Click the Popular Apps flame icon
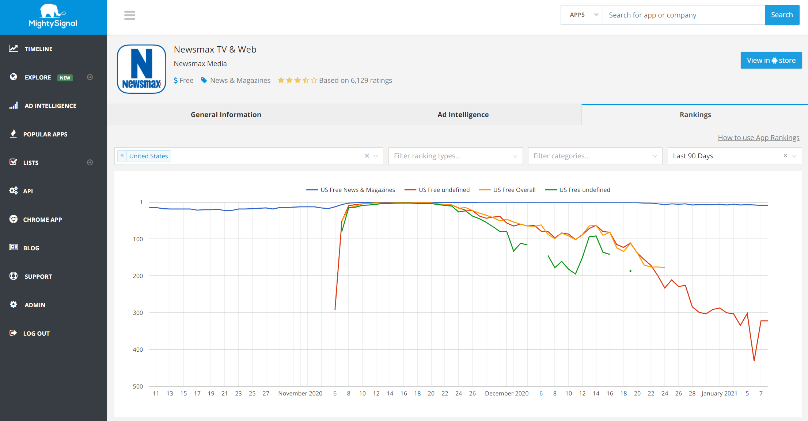Screen dimensions: 808x421 point(14,134)
